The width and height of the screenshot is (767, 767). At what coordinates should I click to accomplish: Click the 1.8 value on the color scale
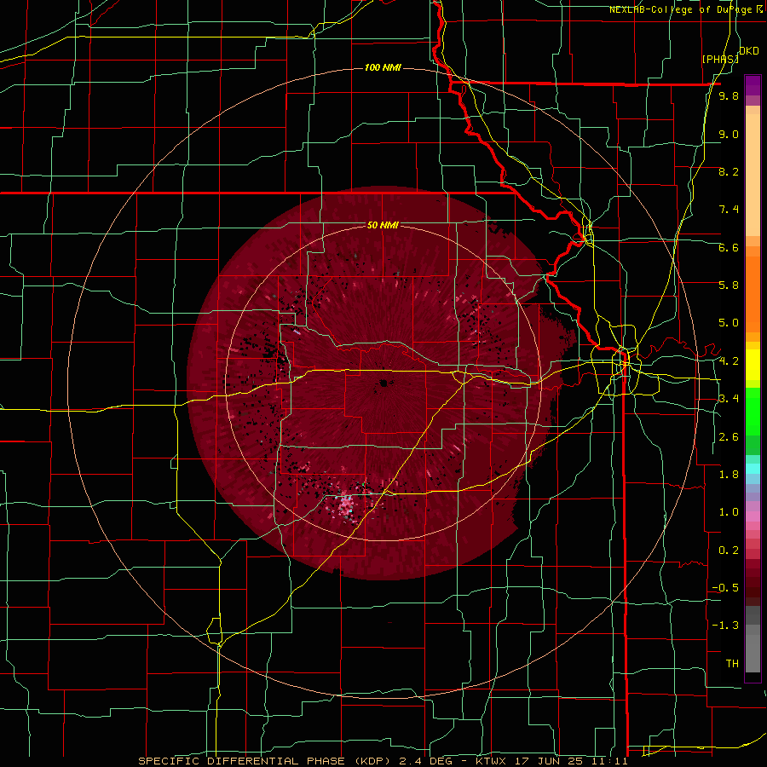pyautogui.click(x=729, y=475)
